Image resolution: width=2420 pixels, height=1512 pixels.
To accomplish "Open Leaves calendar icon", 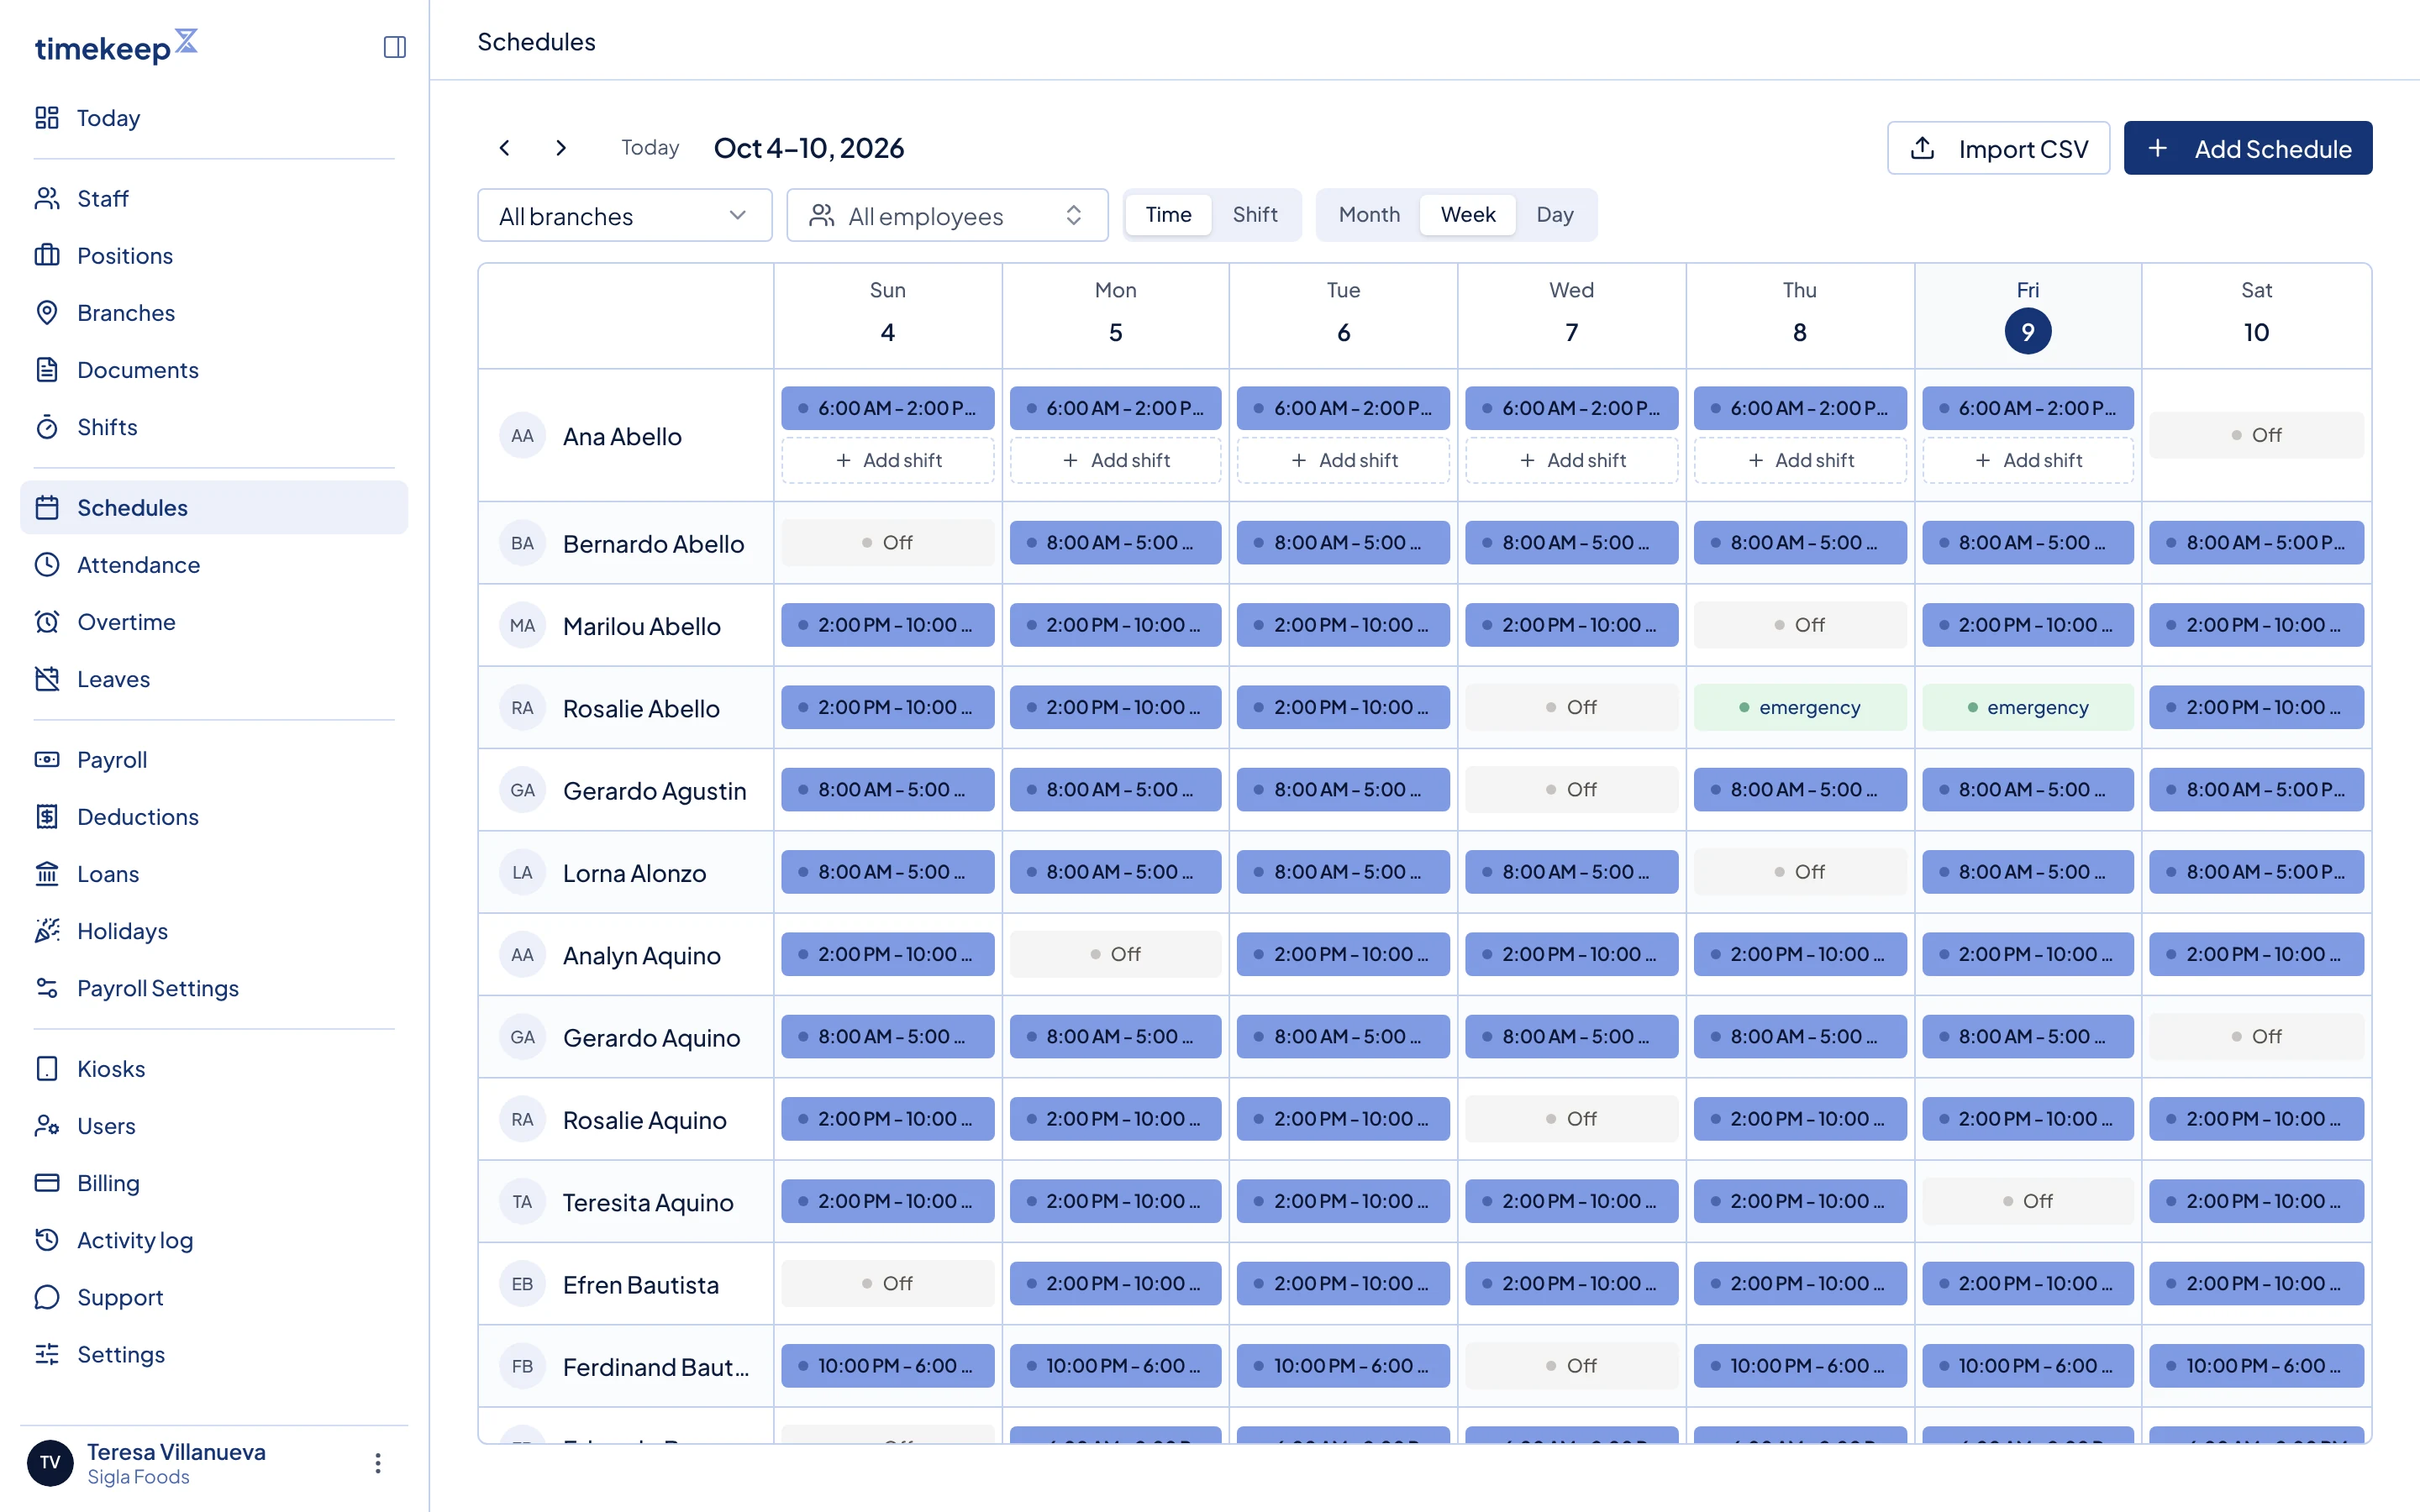I will click(47, 679).
